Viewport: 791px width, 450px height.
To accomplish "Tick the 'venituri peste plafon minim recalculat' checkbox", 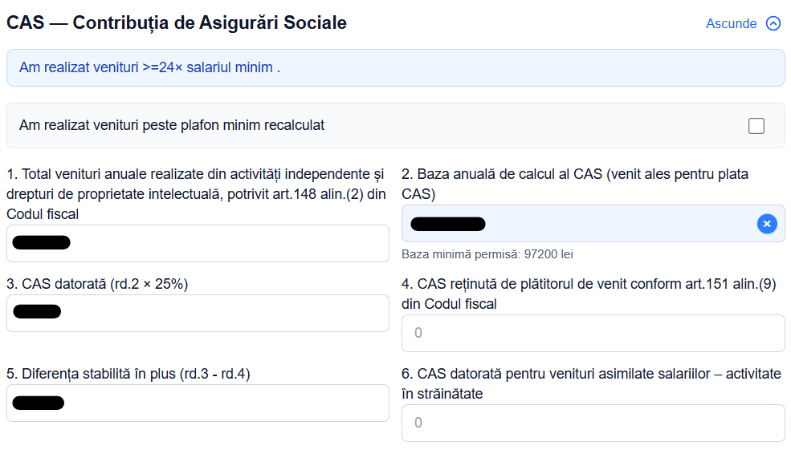I will (756, 125).
